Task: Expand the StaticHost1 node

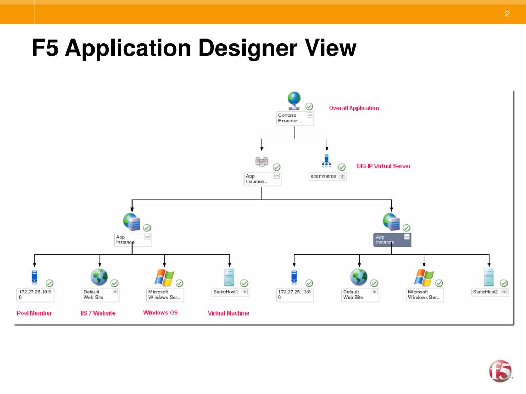Action: pos(245,292)
